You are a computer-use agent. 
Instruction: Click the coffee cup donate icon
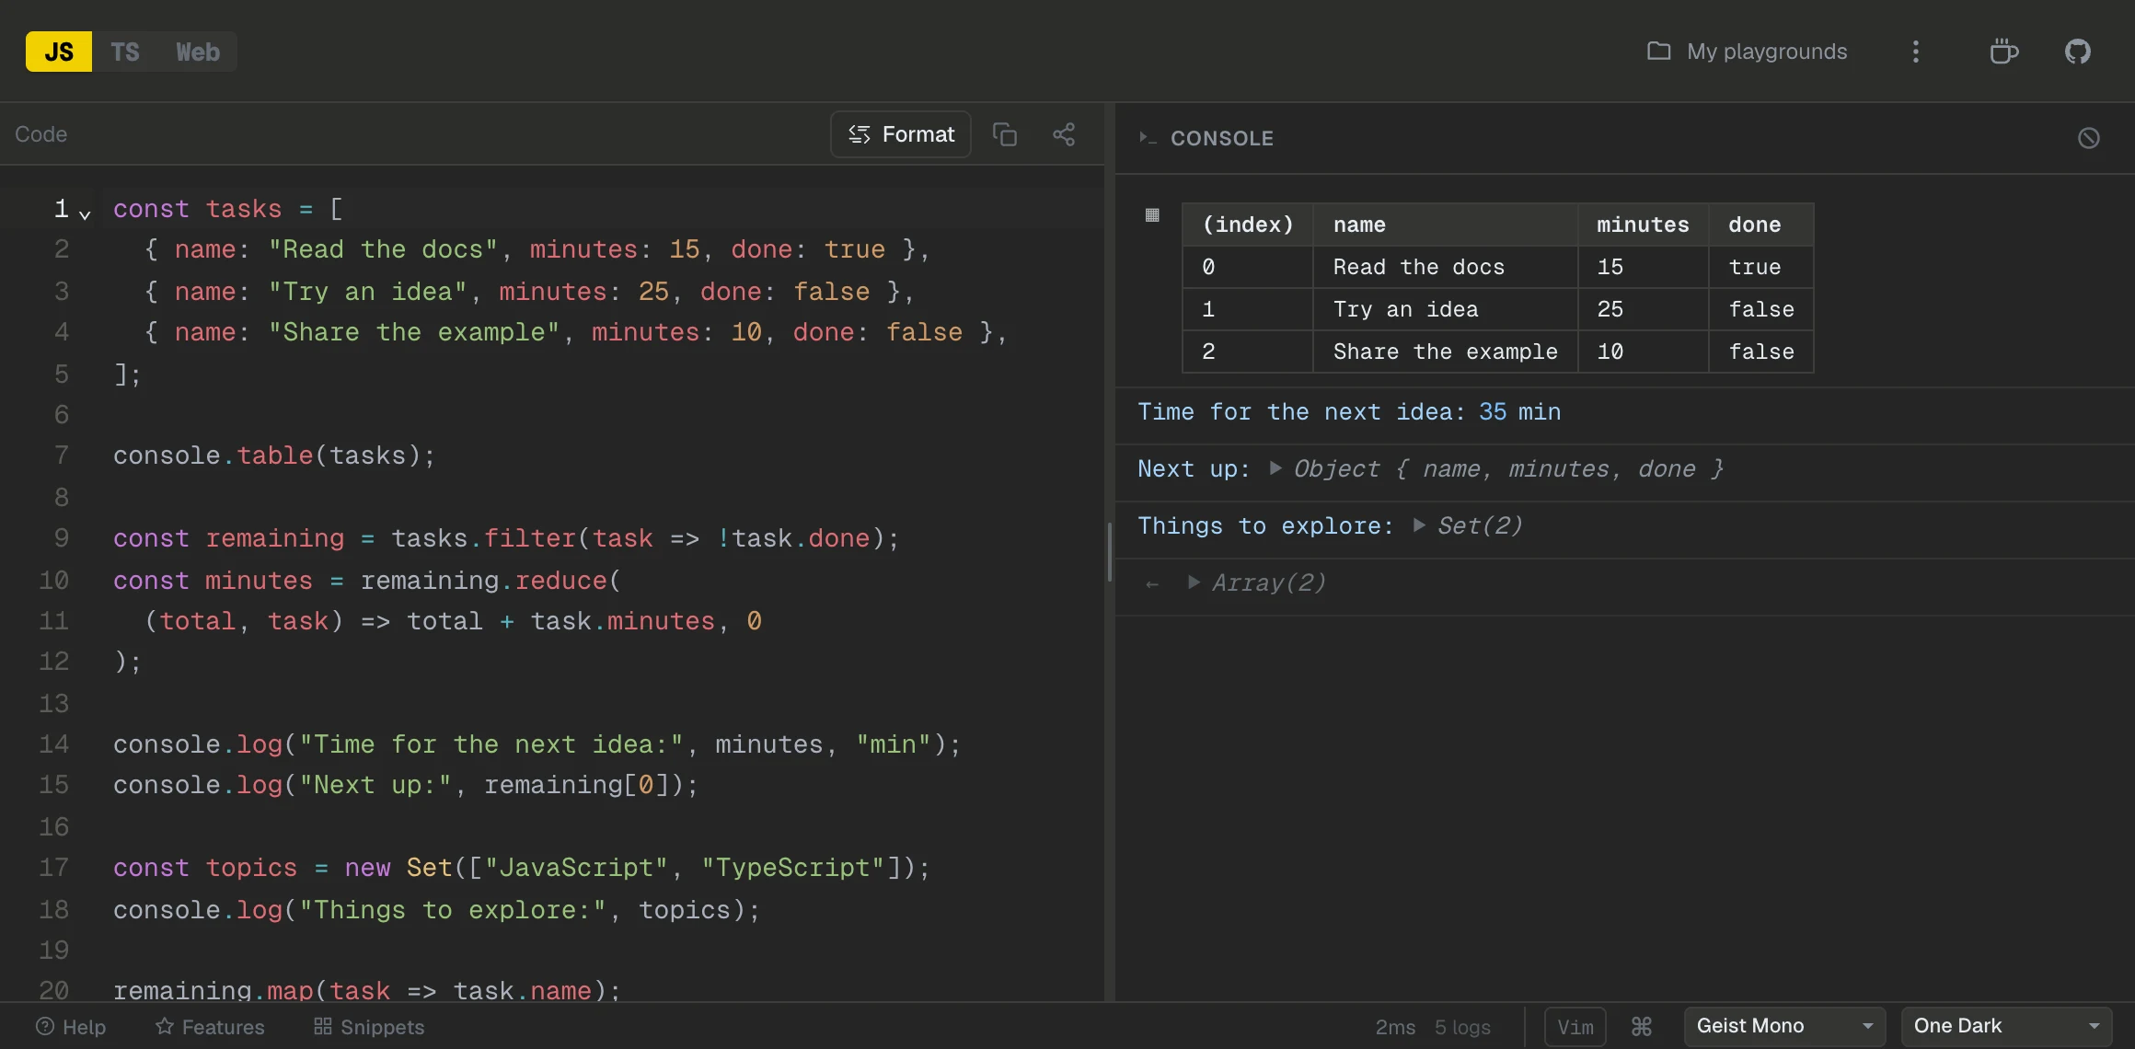(2003, 52)
